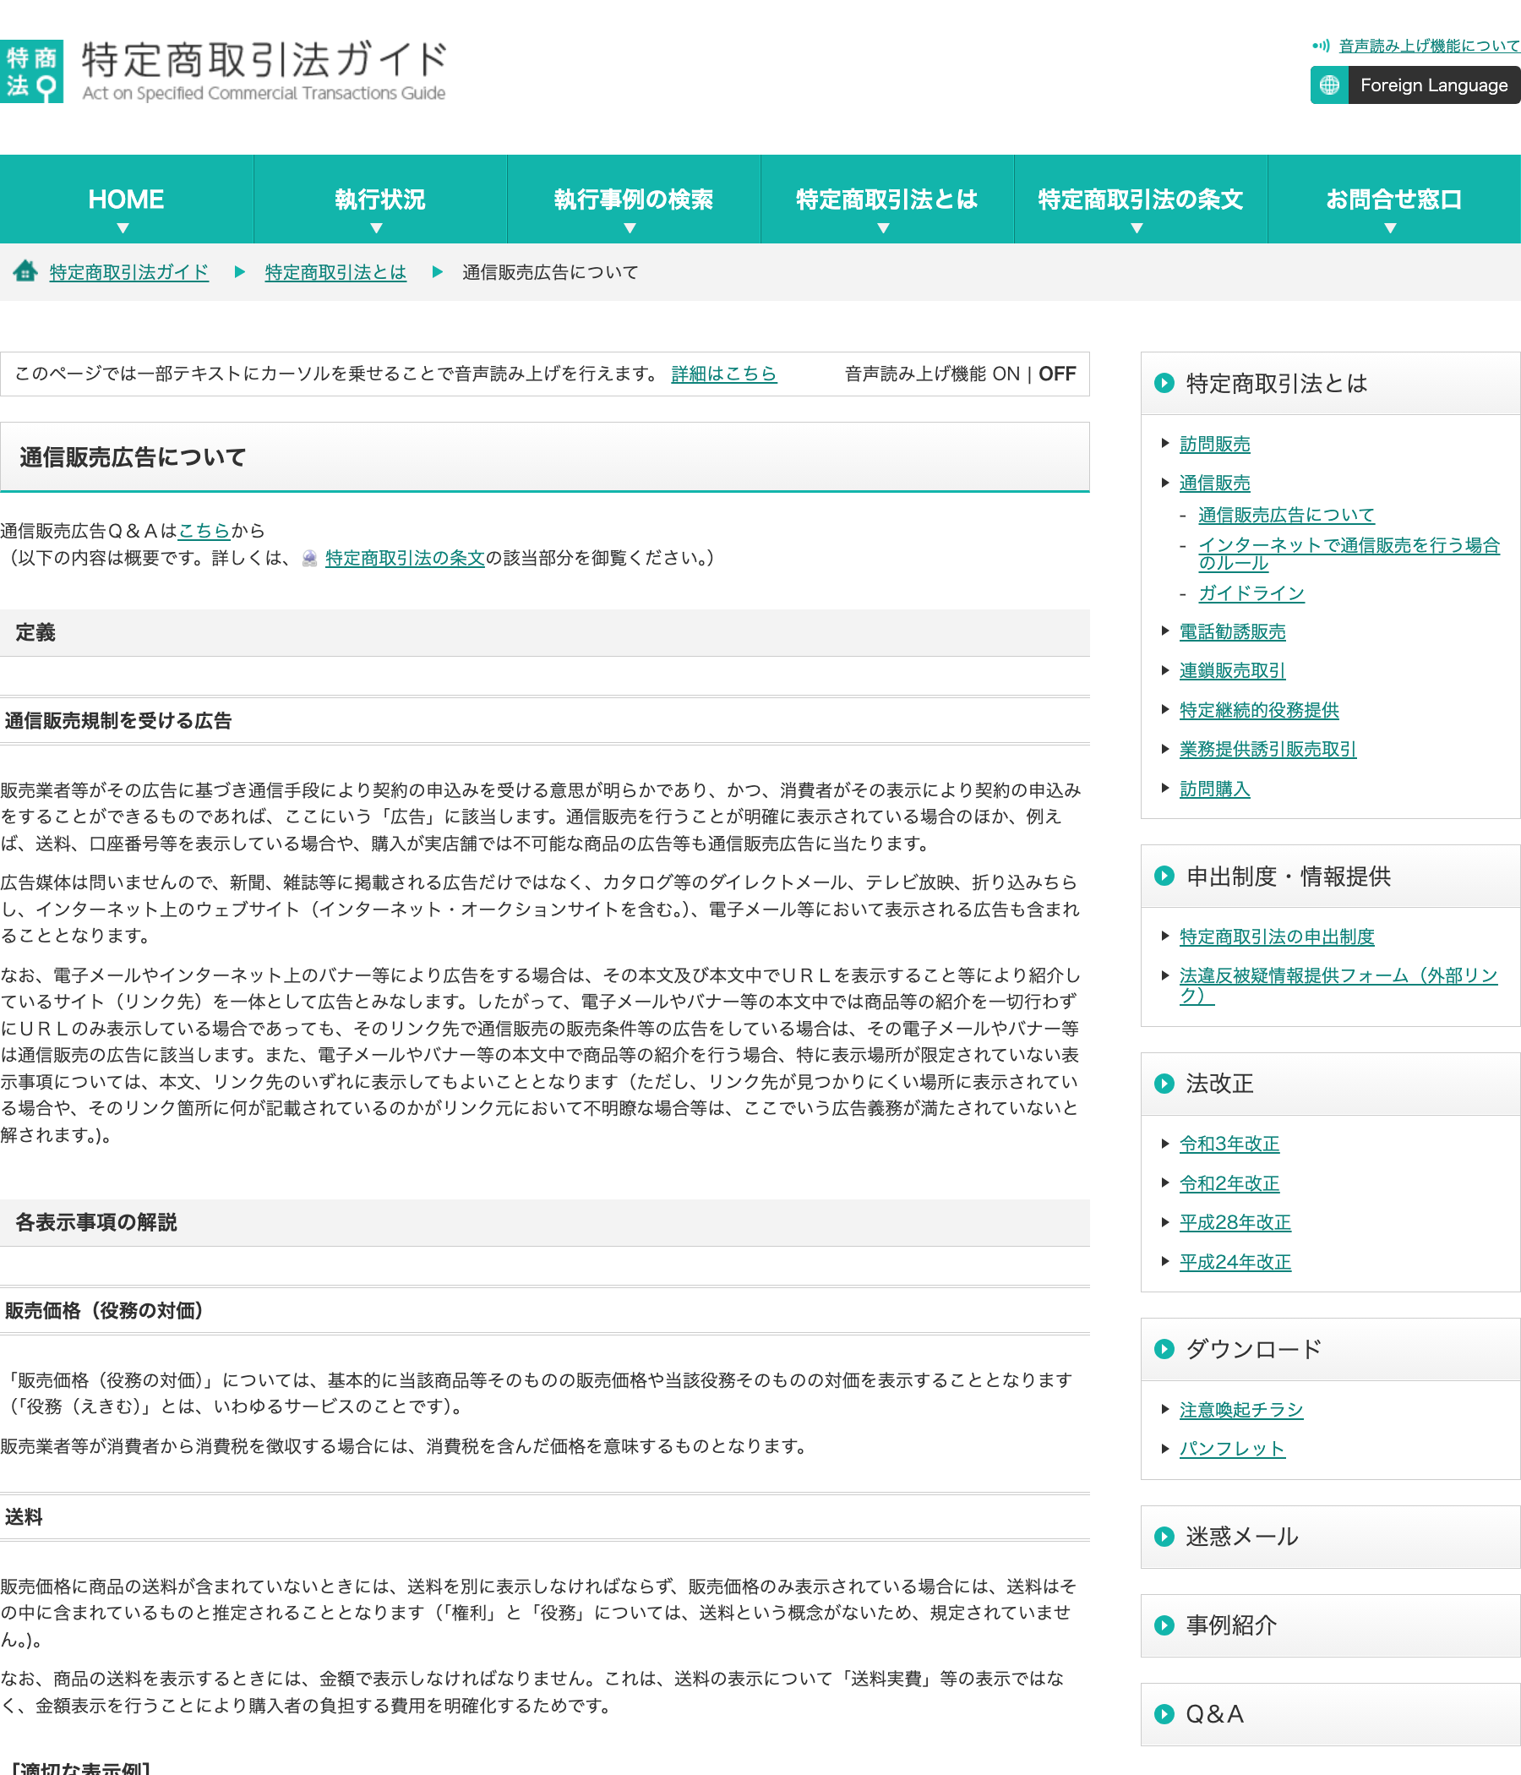Click the 特商法 site logo icon
Image resolution: width=1521 pixels, height=1775 pixels.
click(x=32, y=71)
